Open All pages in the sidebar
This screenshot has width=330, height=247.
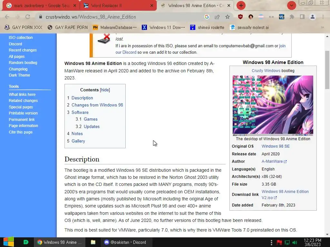tap(17, 57)
